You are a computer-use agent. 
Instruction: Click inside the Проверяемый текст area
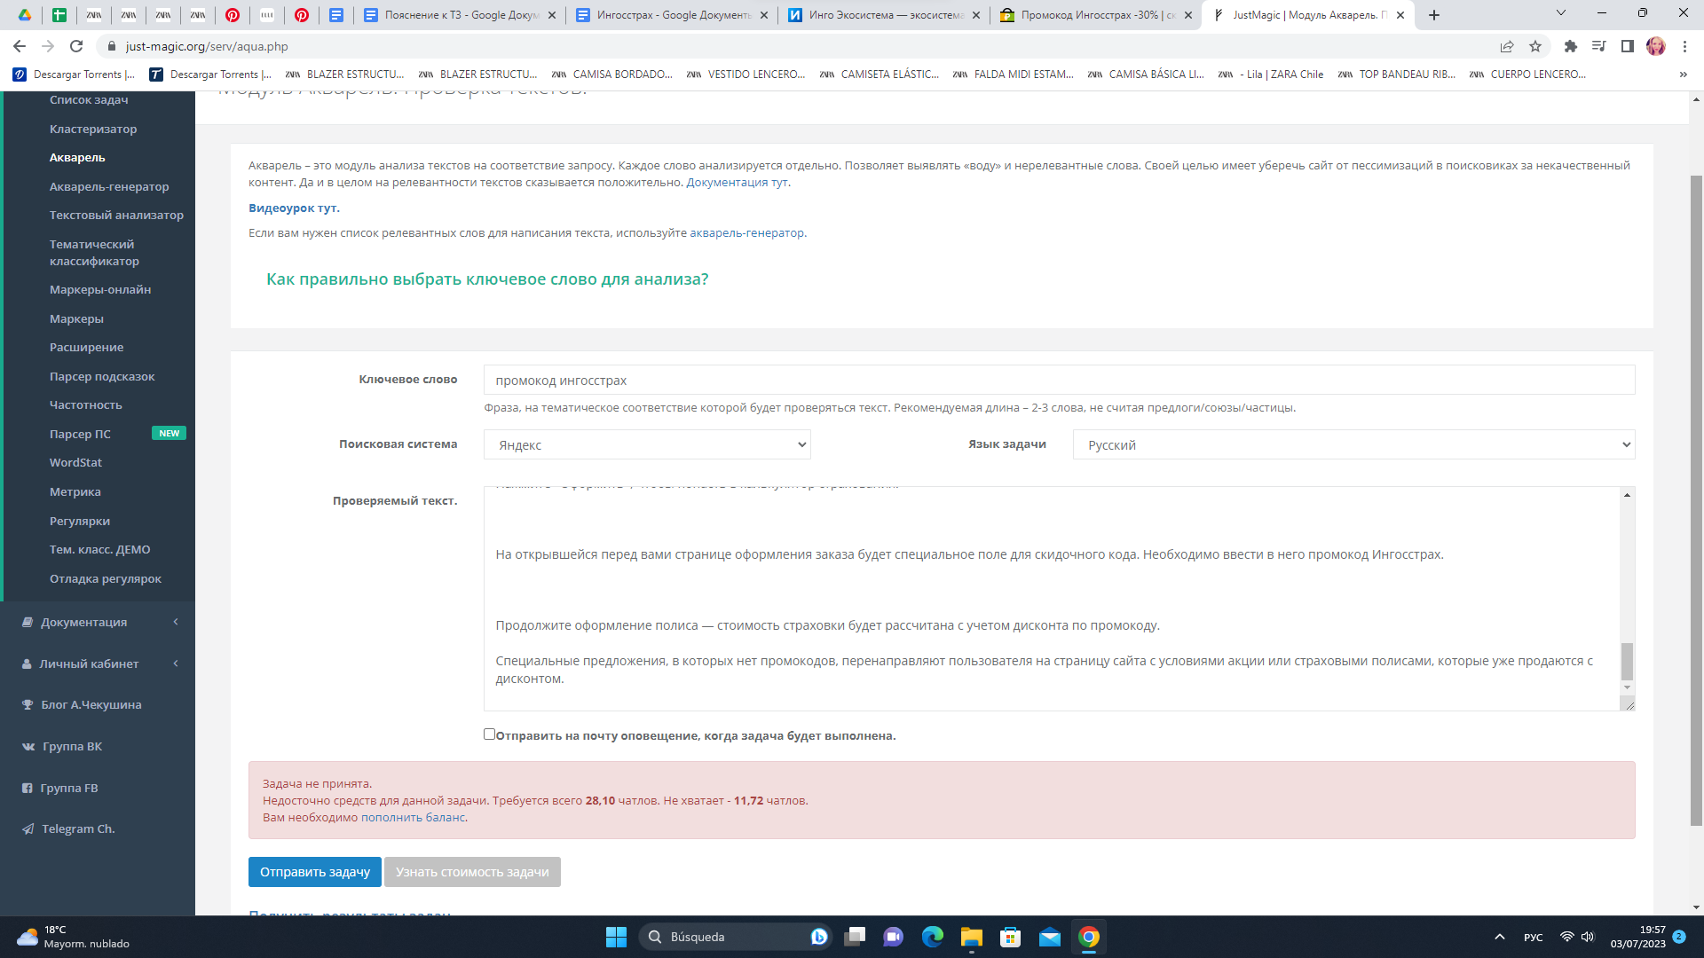click(x=1052, y=599)
